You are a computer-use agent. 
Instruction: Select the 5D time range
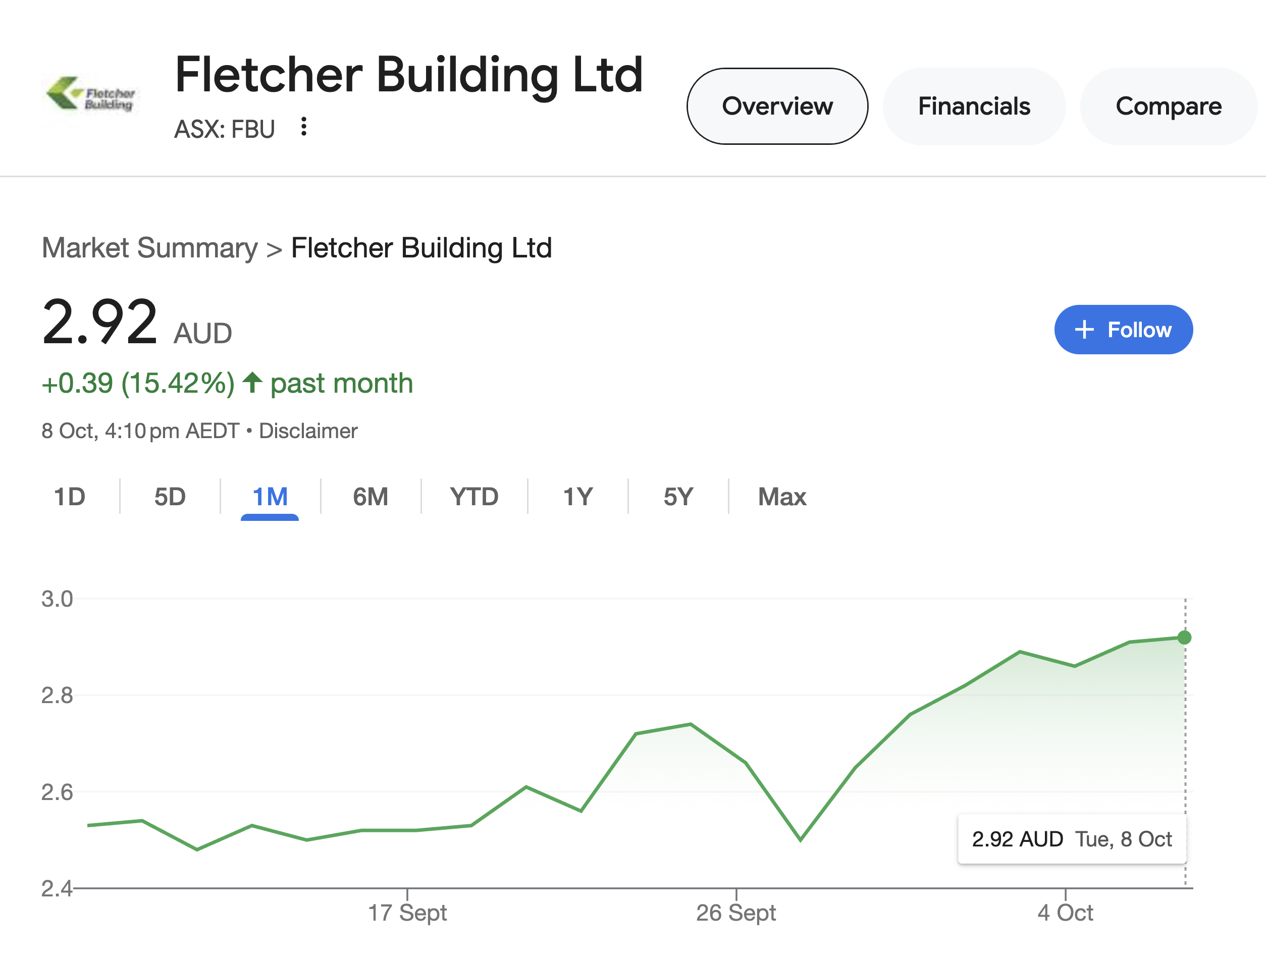coord(170,497)
